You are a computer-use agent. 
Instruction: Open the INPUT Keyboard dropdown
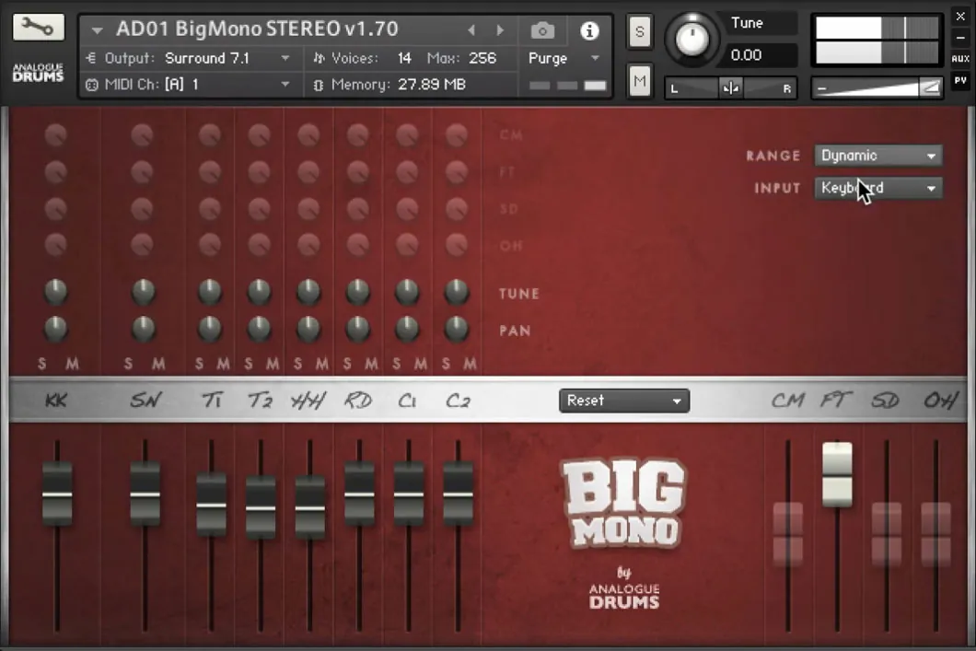coord(877,188)
